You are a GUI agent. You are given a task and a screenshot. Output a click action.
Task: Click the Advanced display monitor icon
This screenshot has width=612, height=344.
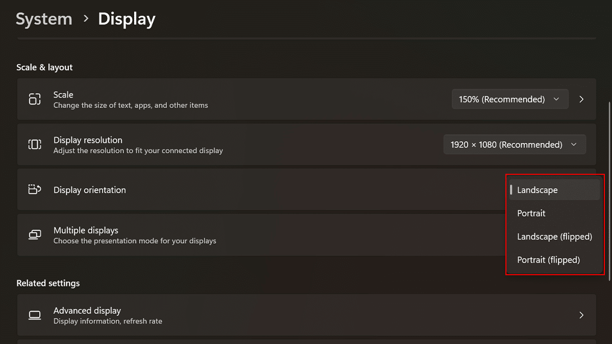click(35, 315)
